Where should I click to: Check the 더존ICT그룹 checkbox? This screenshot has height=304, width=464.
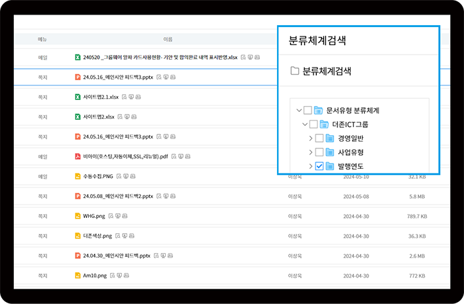[314, 125]
